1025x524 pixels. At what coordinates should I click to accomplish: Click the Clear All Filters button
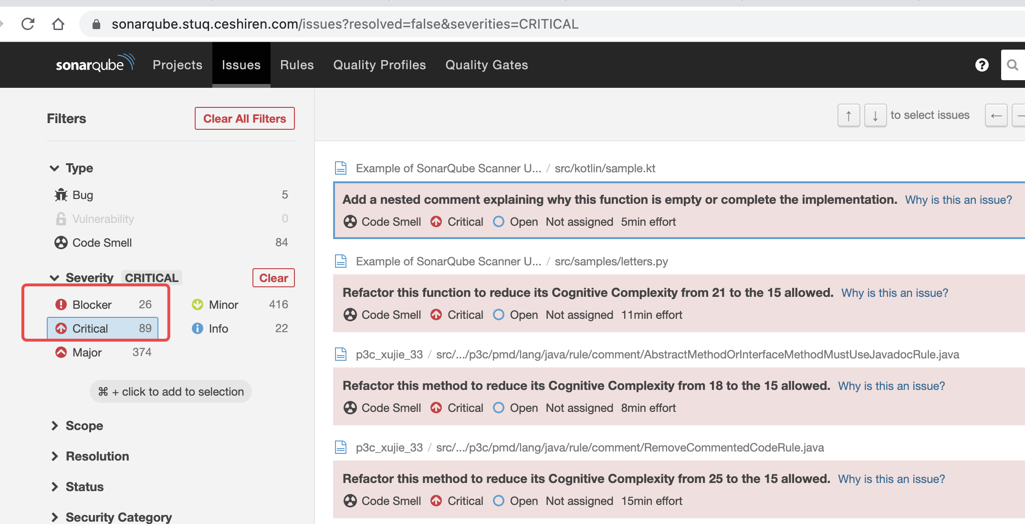click(245, 118)
